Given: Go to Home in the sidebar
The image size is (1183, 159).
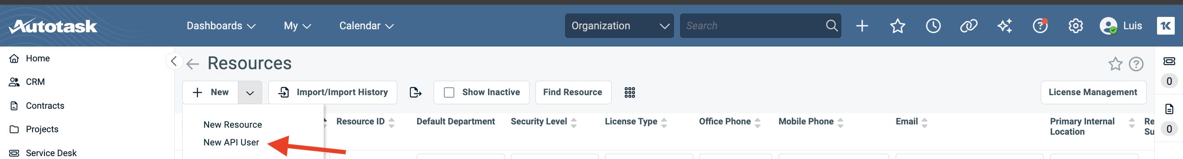Looking at the screenshot, I should tap(38, 58).
